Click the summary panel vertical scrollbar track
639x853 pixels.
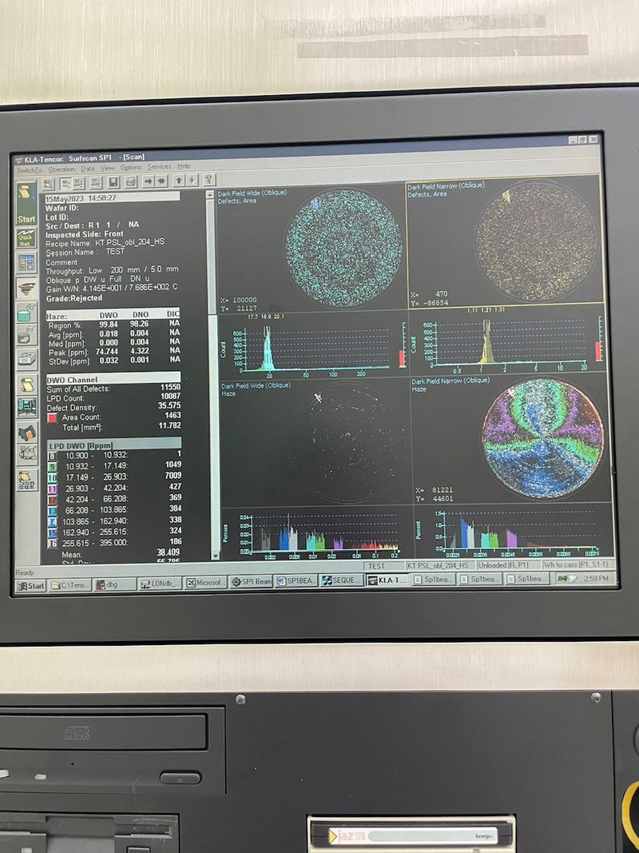click(212, 376)
